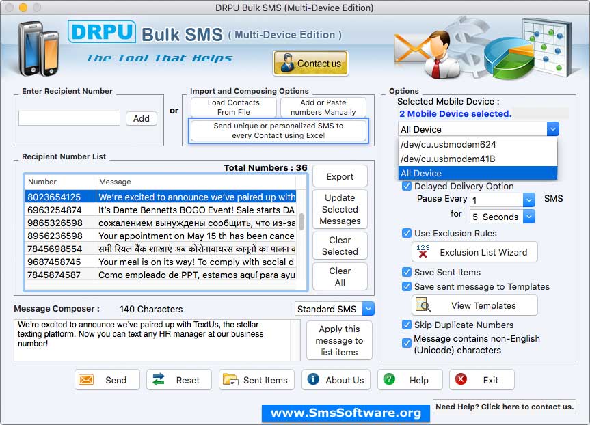This screenshot has height=425, width=590.
Task: Click the Reset arrows icon
Action: click(x=159, y=379)
